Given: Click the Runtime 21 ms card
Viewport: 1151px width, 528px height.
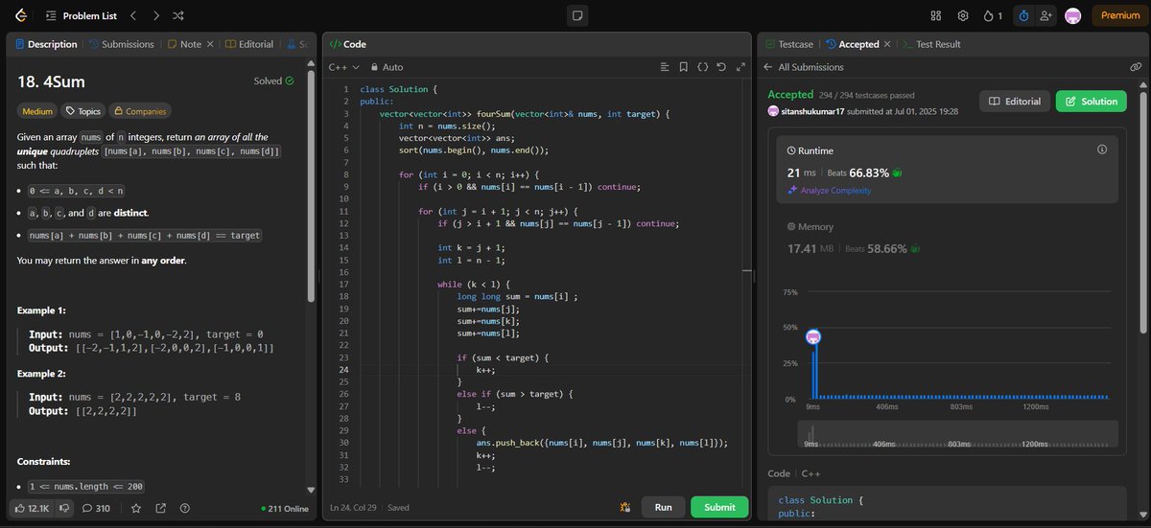Looking at the screenshot, I should click(948, 170).
